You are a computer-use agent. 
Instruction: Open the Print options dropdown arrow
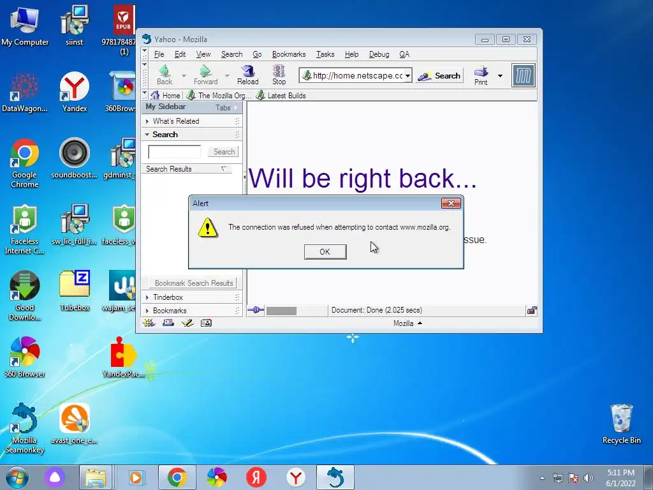[x=500, y=76]
